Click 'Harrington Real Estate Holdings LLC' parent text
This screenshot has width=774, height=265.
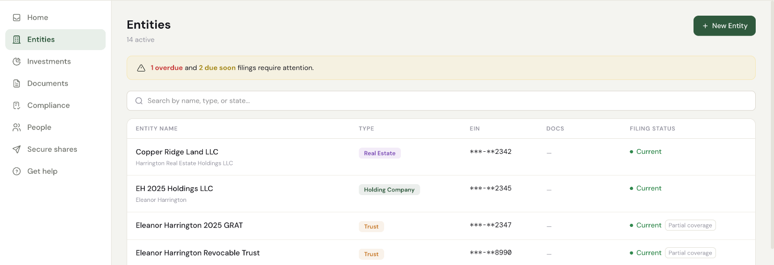[184, 163]
